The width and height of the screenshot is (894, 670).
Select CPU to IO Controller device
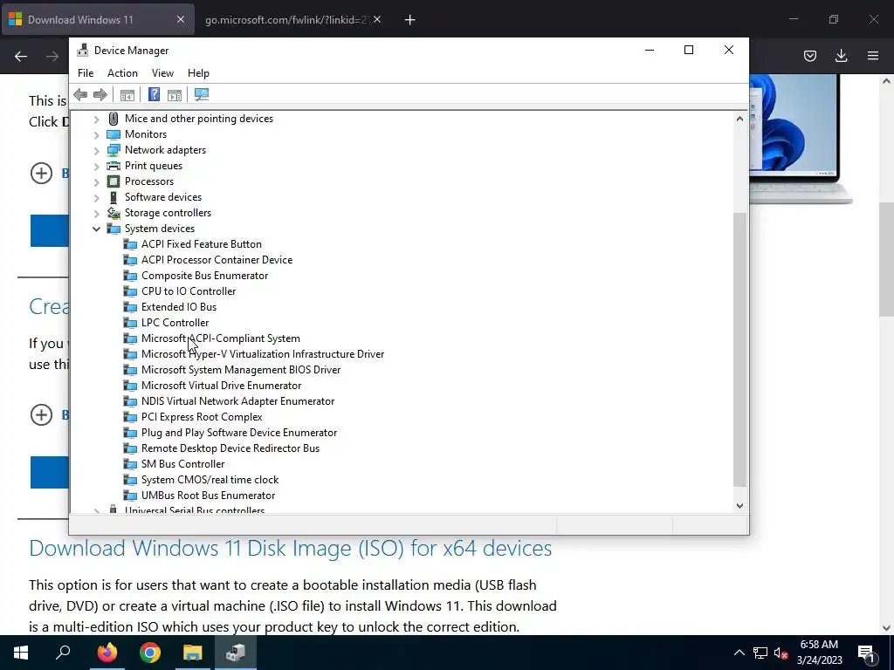click(189, 291)
